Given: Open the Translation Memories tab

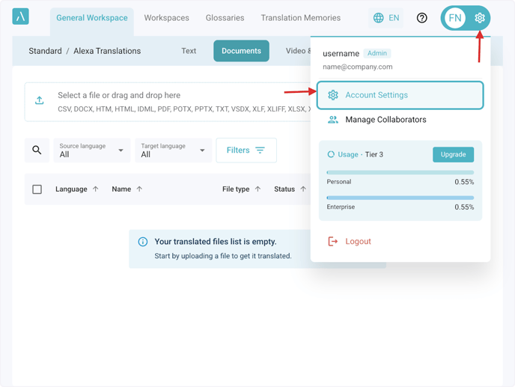Looking at the screenshot, I should [x=300, y=18].
